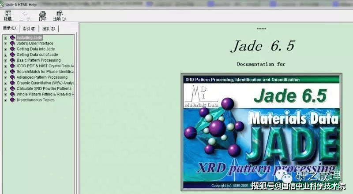Viewport: 353px width, 194px height.
Task: Select the Search/Match for Phase Identification topic
Action: (45, 72)
